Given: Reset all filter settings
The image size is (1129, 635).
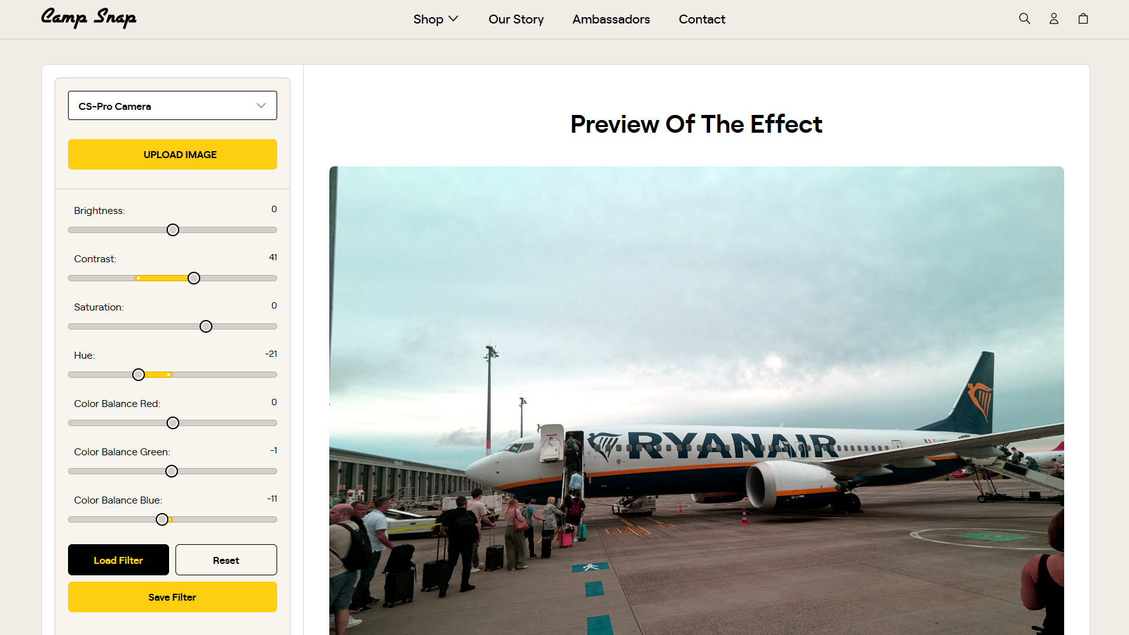Looking at the screenshot, I should pos(226,559).
